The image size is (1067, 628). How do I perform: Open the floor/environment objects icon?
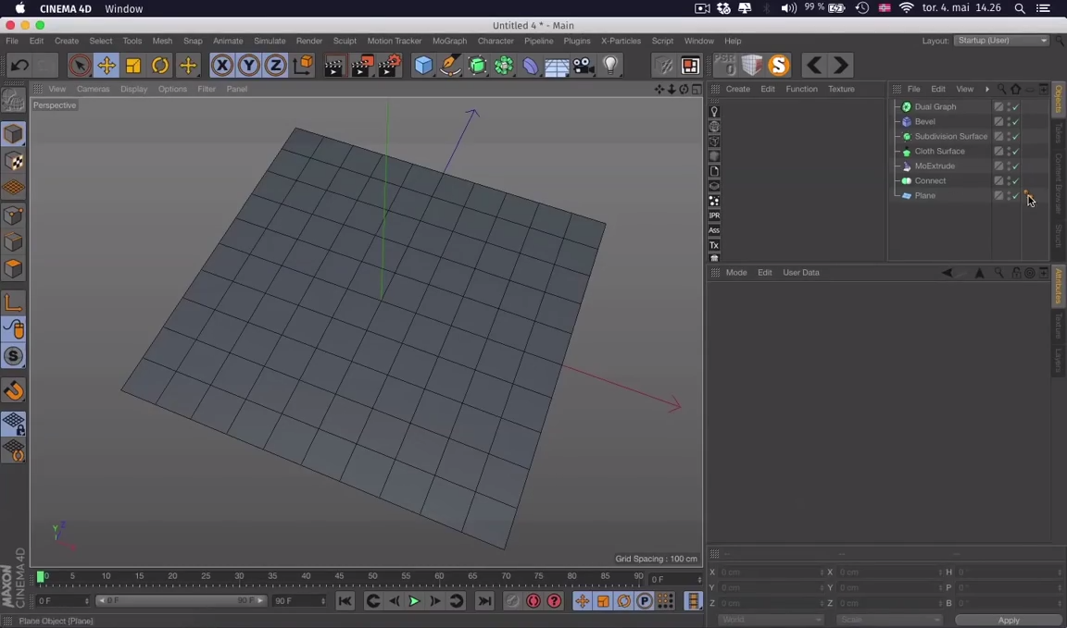557,66
